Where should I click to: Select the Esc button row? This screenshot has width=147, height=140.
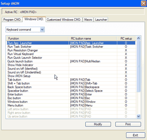[71, 98]
